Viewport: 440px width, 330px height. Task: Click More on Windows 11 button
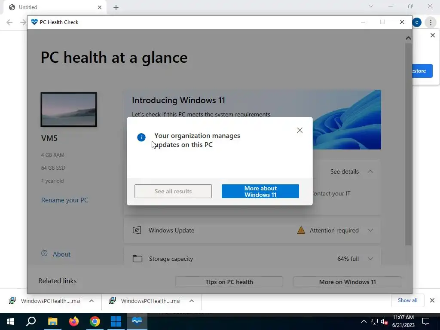tap(347, 282)
